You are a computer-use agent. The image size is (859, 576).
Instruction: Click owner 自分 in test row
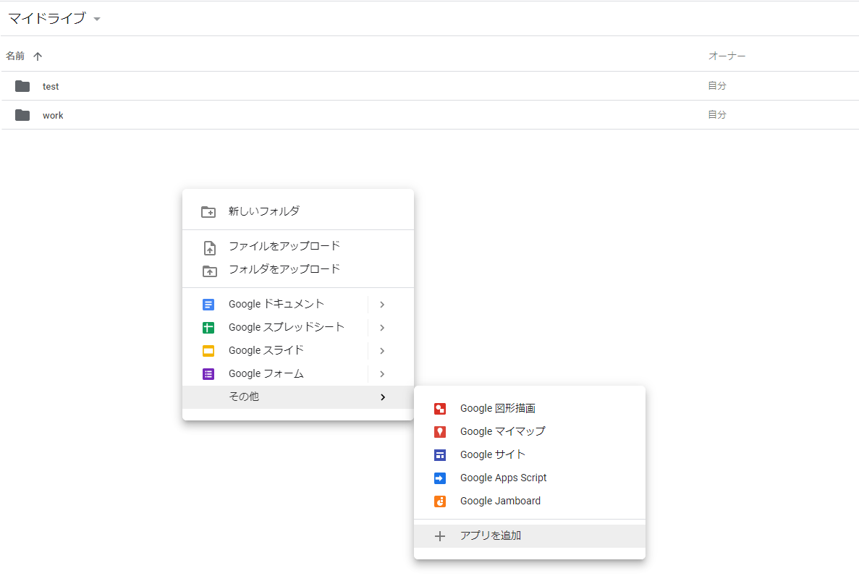coord(717,85)
